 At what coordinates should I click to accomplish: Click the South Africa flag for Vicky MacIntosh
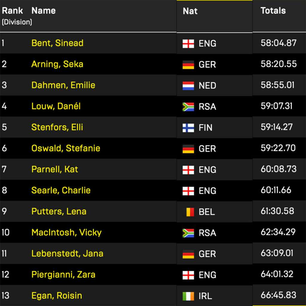(x=188, y=233)
